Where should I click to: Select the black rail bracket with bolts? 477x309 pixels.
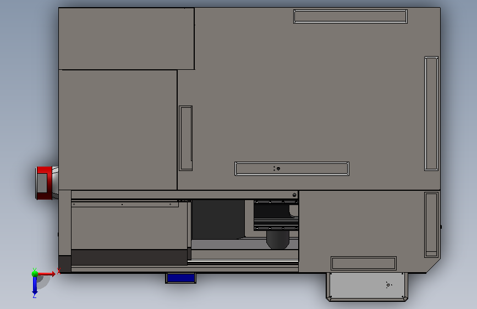[x=276, y=215]
